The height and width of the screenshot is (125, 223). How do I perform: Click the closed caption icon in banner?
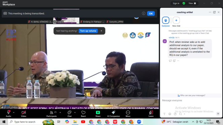[x=5, y=13]
